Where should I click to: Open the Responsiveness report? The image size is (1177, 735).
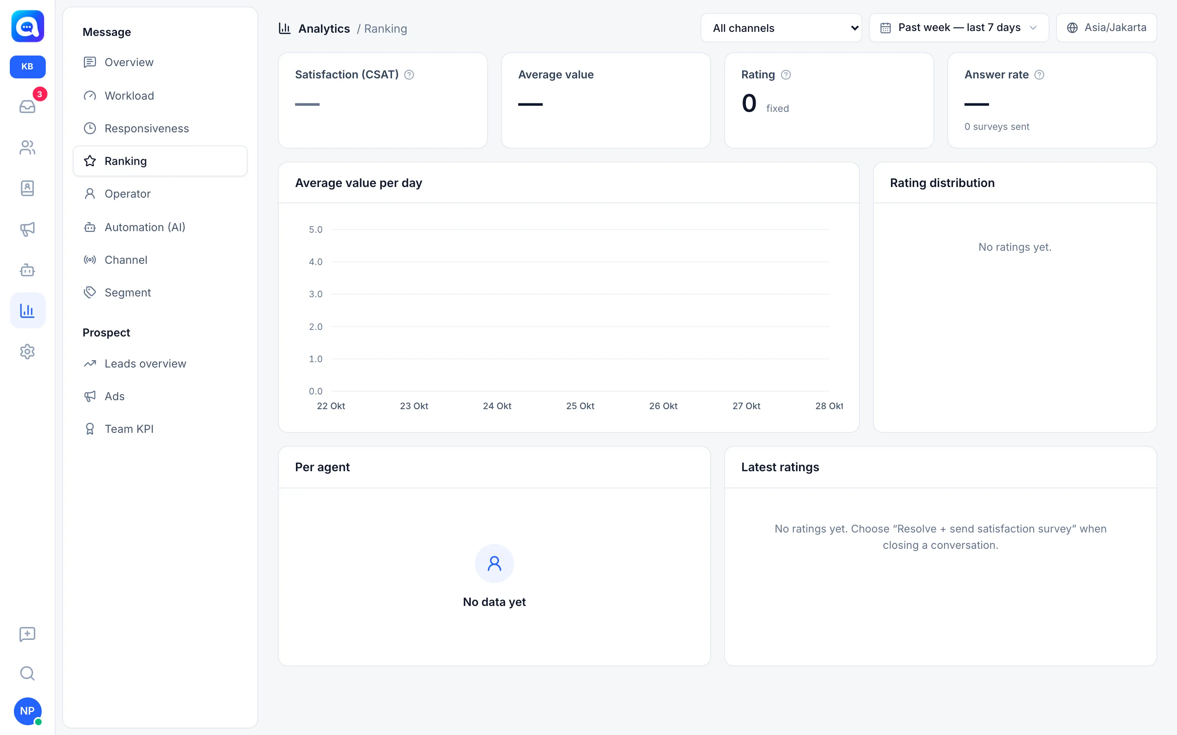click(x=160, y=128)
